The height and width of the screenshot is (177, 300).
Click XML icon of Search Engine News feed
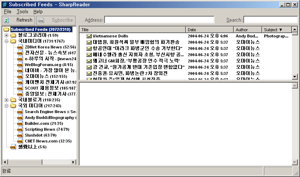point(20,112)
